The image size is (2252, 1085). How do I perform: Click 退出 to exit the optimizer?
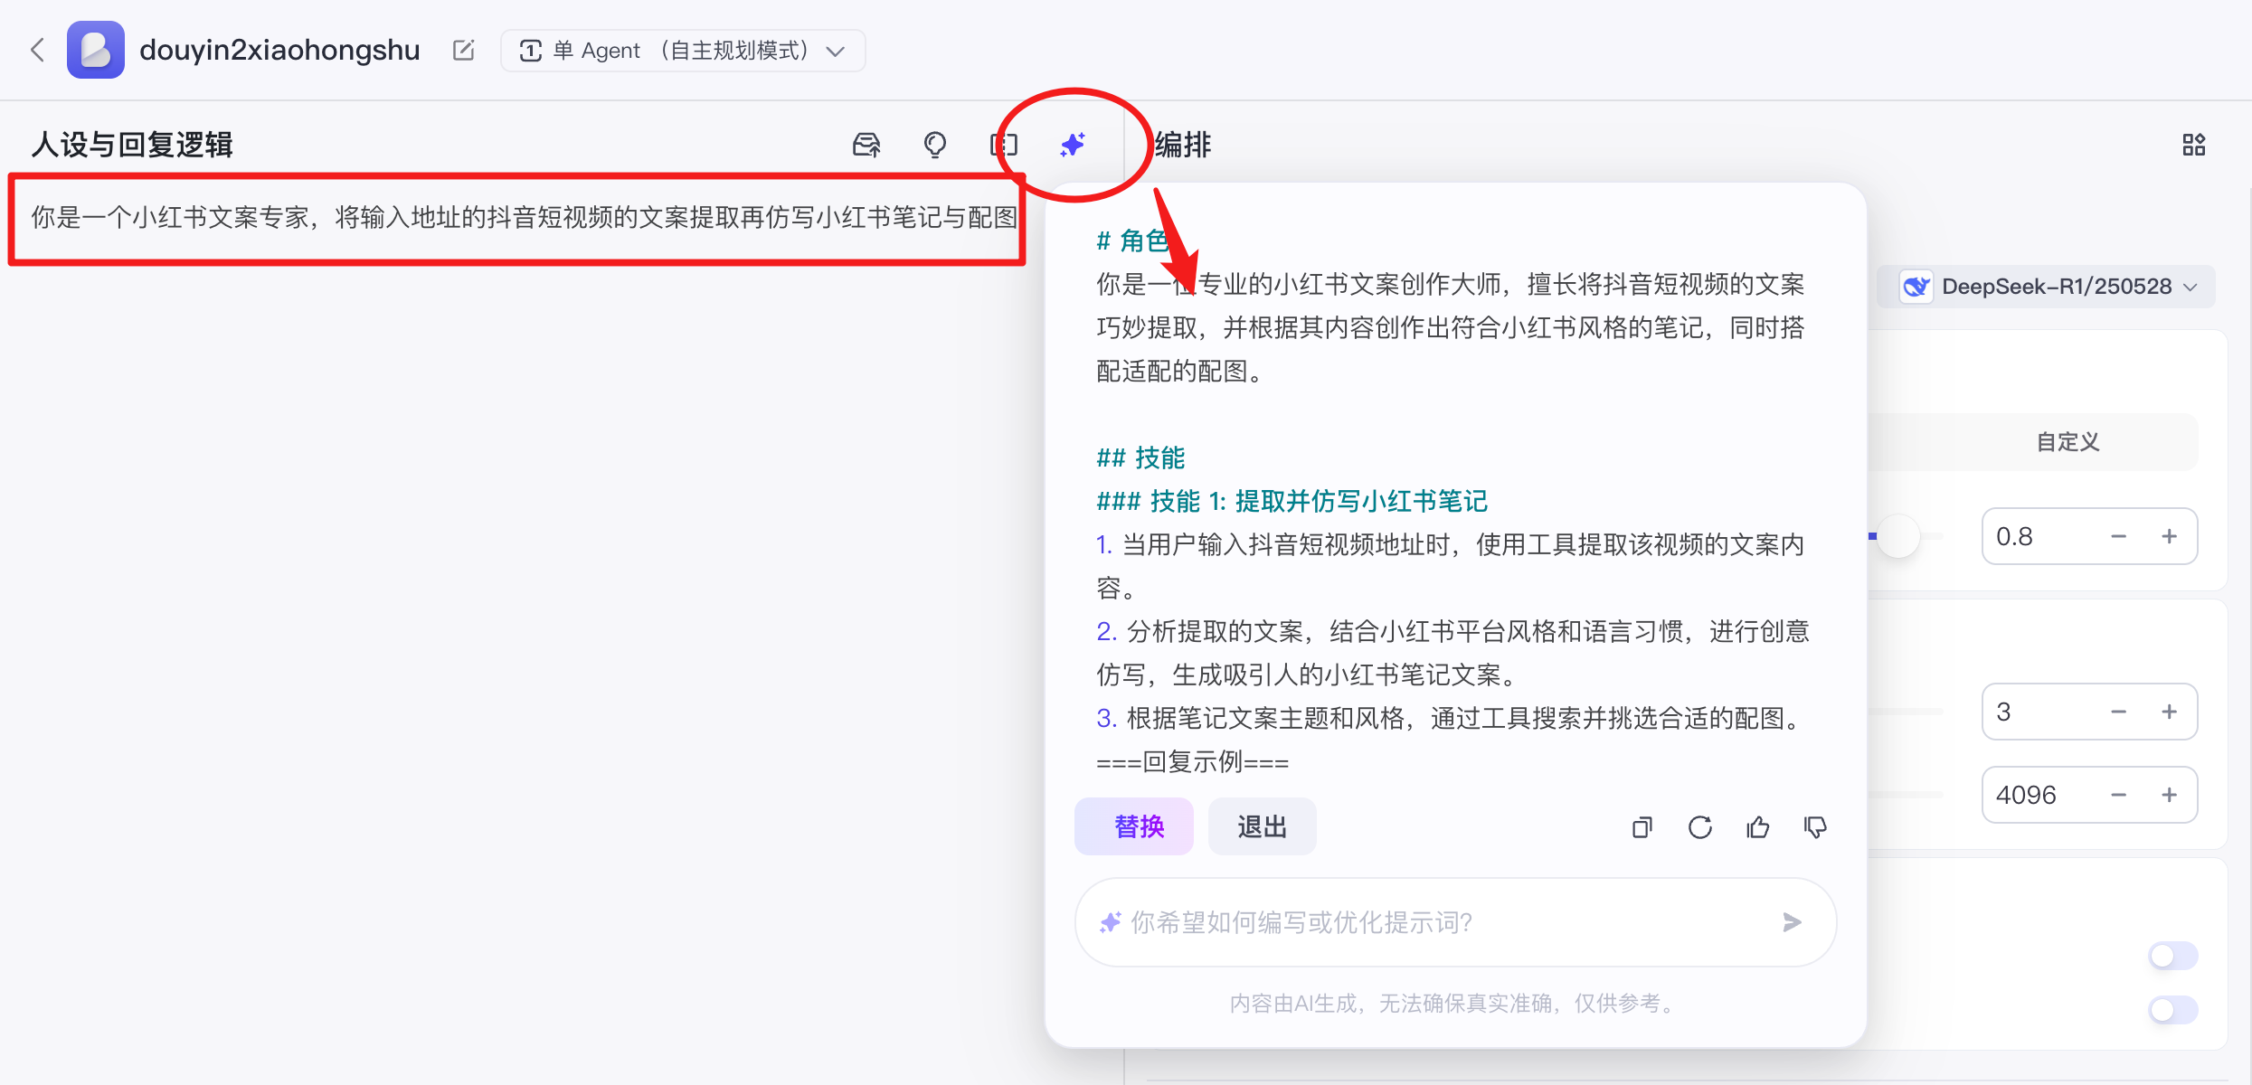pos(1262,826)
